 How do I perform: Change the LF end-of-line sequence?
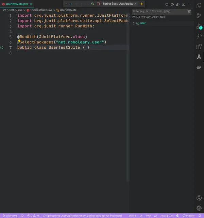141,216
